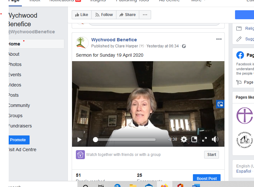Click the sermon video frame
254x187 pixels.
click(148, 104)
